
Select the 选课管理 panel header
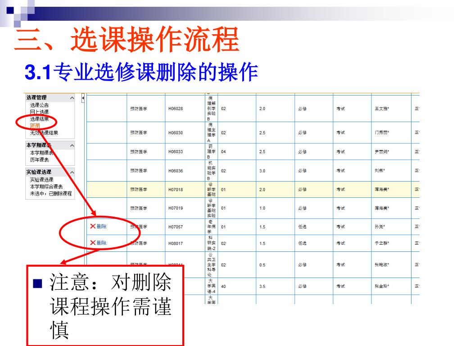coord(50,98)
